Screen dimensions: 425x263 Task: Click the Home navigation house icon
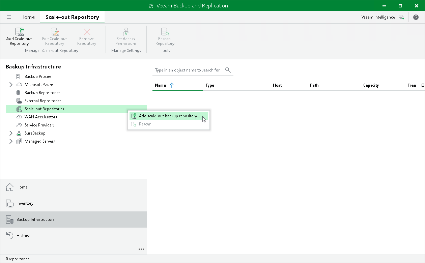10,187
